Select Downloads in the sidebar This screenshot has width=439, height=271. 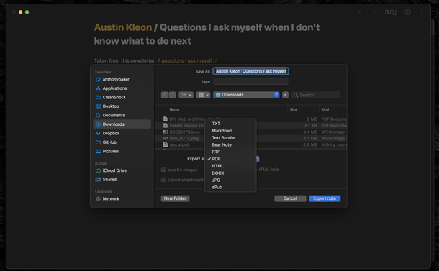[122, 124]
